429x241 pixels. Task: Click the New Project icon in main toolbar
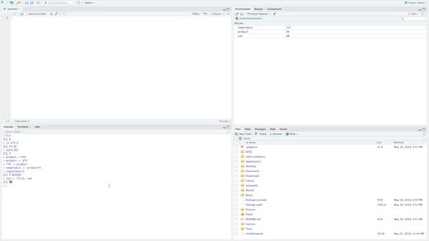(x=11, y=3)
